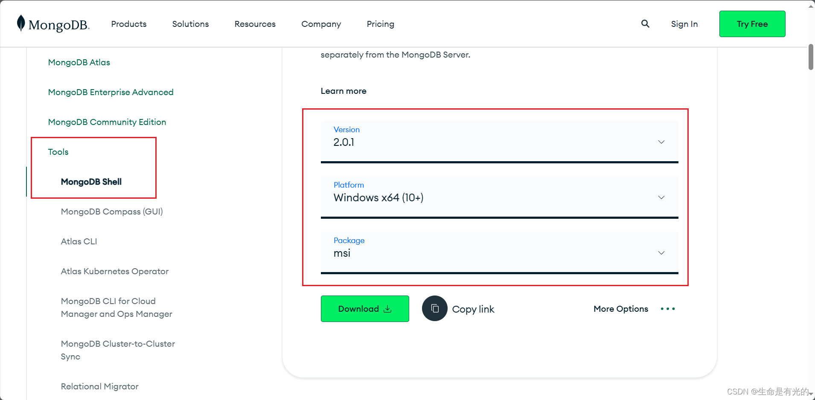Open the Products menu

coord(129,24)
